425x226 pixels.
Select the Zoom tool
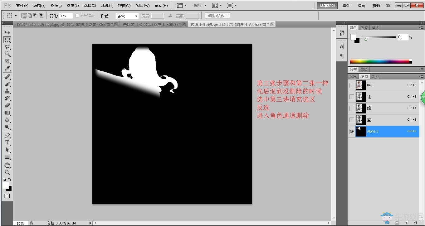pyautogui.click(x=7, y=172)
